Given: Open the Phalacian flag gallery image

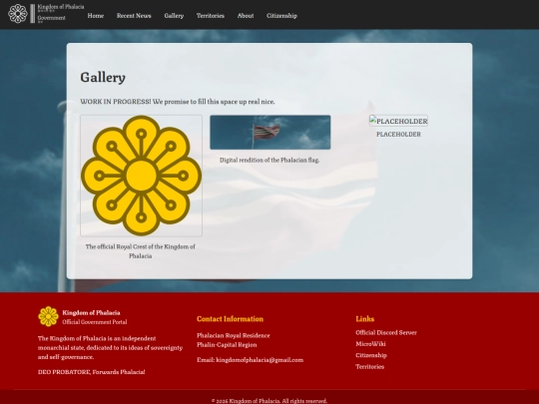Looking at the screenshot, I should point(270,133).
